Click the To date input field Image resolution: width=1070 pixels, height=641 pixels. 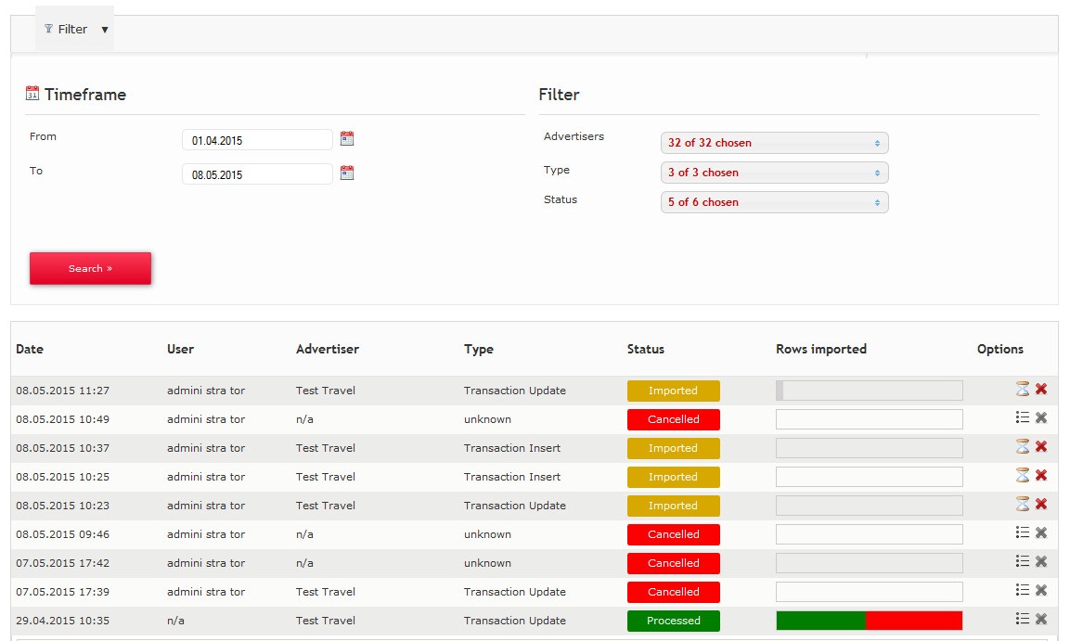coord(257,173)
